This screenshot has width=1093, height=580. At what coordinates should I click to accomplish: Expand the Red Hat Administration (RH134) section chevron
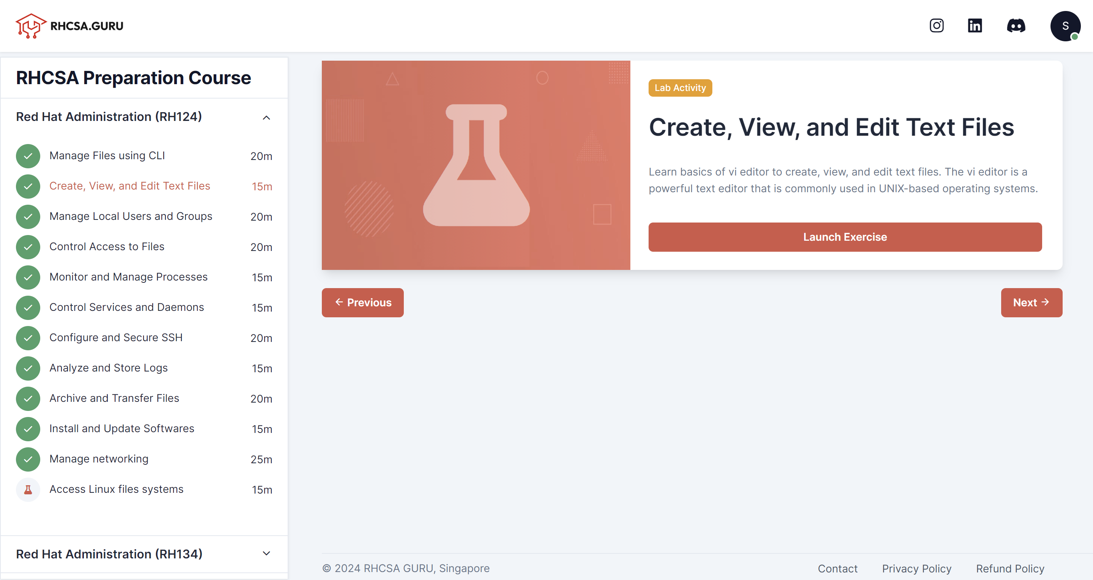tap(266, 554)
